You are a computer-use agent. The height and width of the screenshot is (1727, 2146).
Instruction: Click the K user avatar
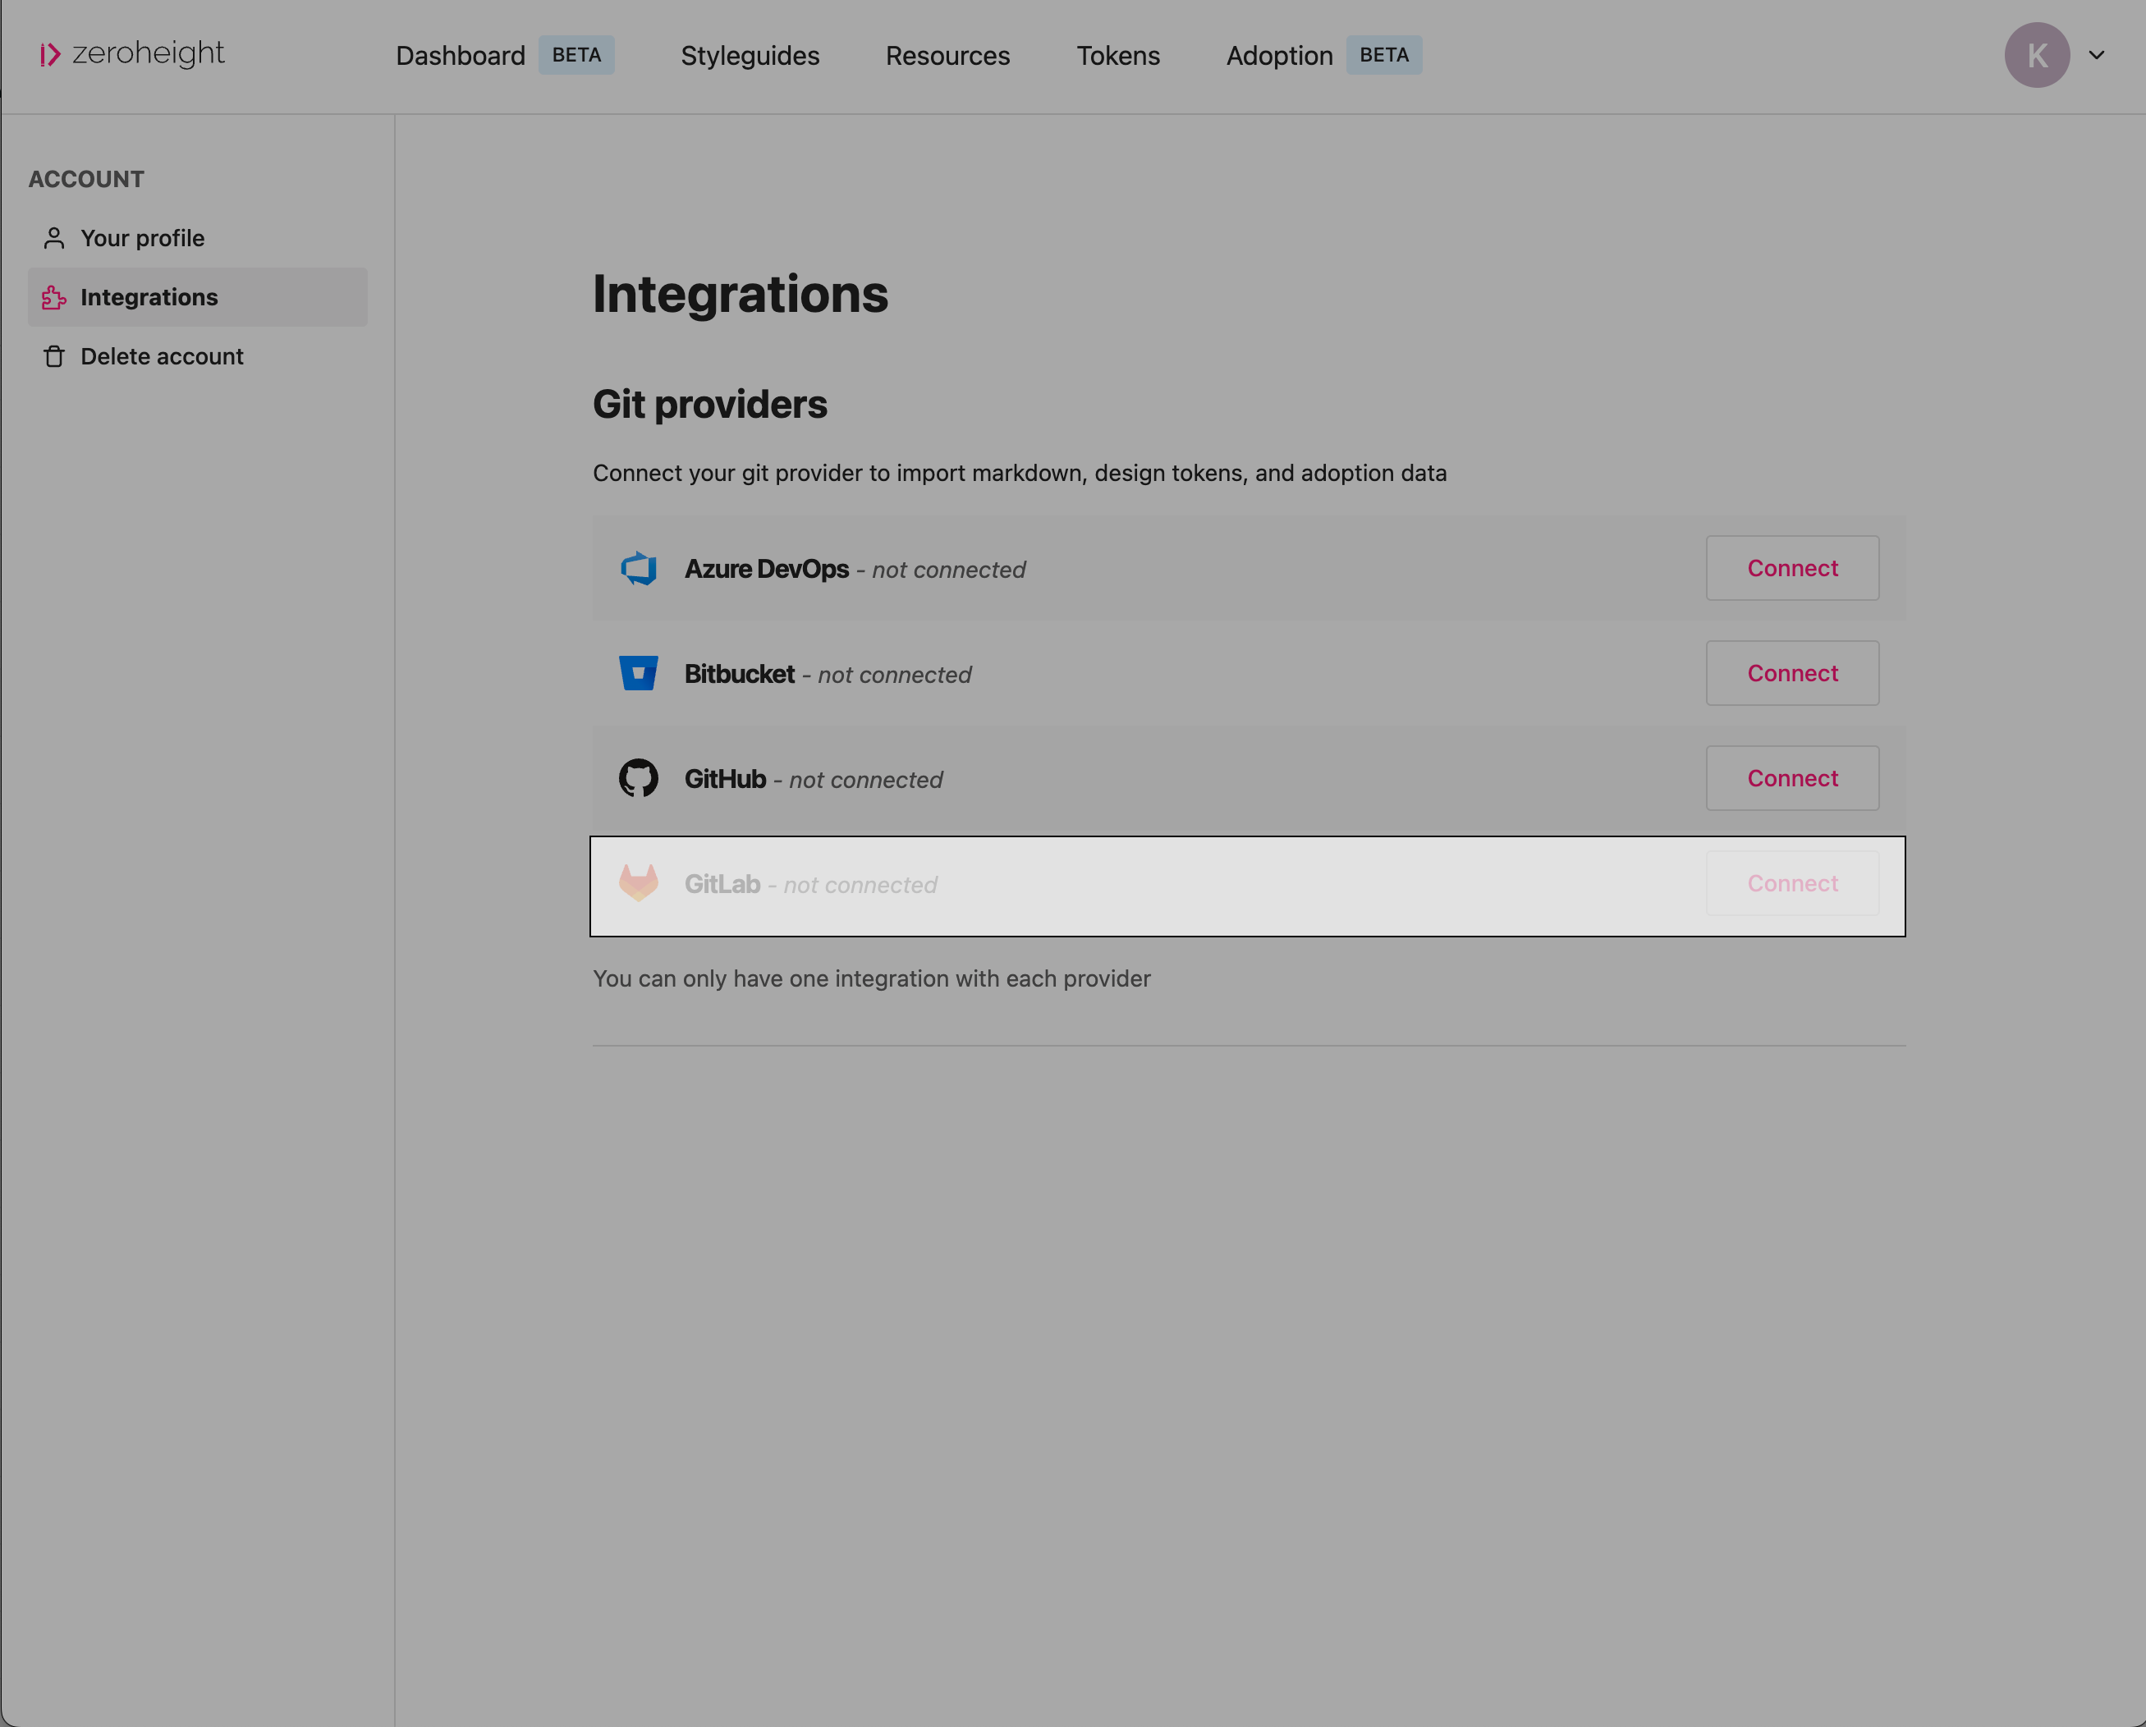(2037, 55)
